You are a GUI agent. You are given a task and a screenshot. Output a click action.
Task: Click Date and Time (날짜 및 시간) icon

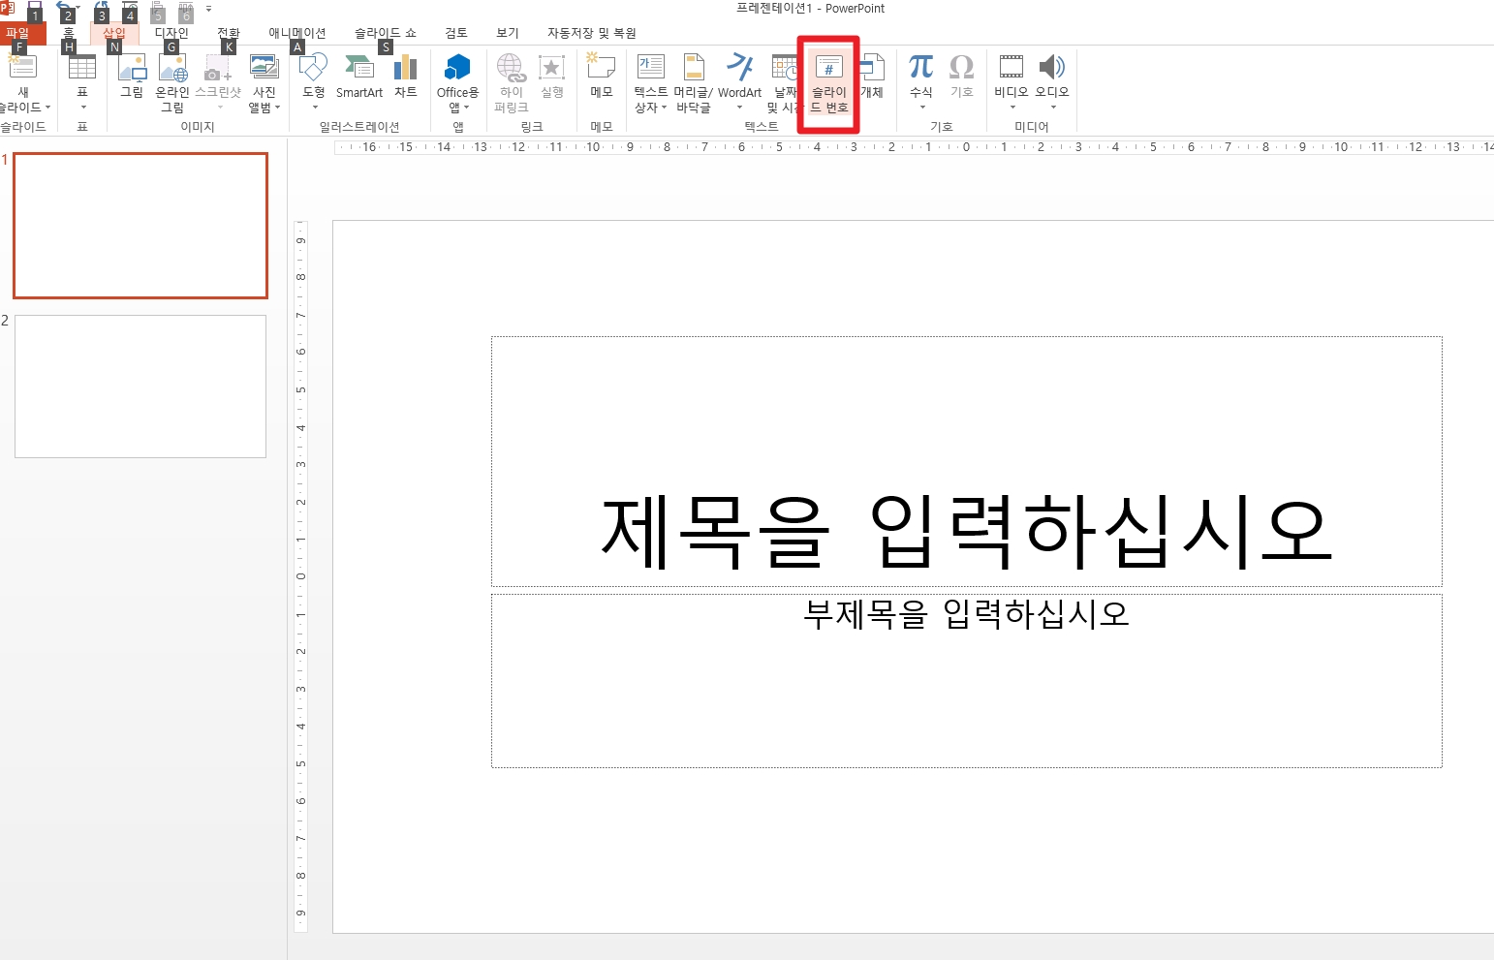(783, 68)
